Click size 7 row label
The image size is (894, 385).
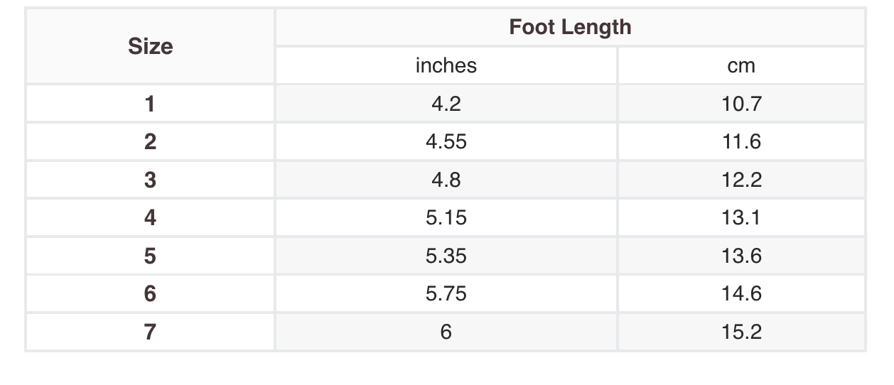click(150, 332)
